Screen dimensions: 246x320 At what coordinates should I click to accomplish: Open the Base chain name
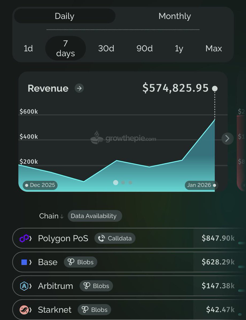pyautogui.click(x=48, y=262)
